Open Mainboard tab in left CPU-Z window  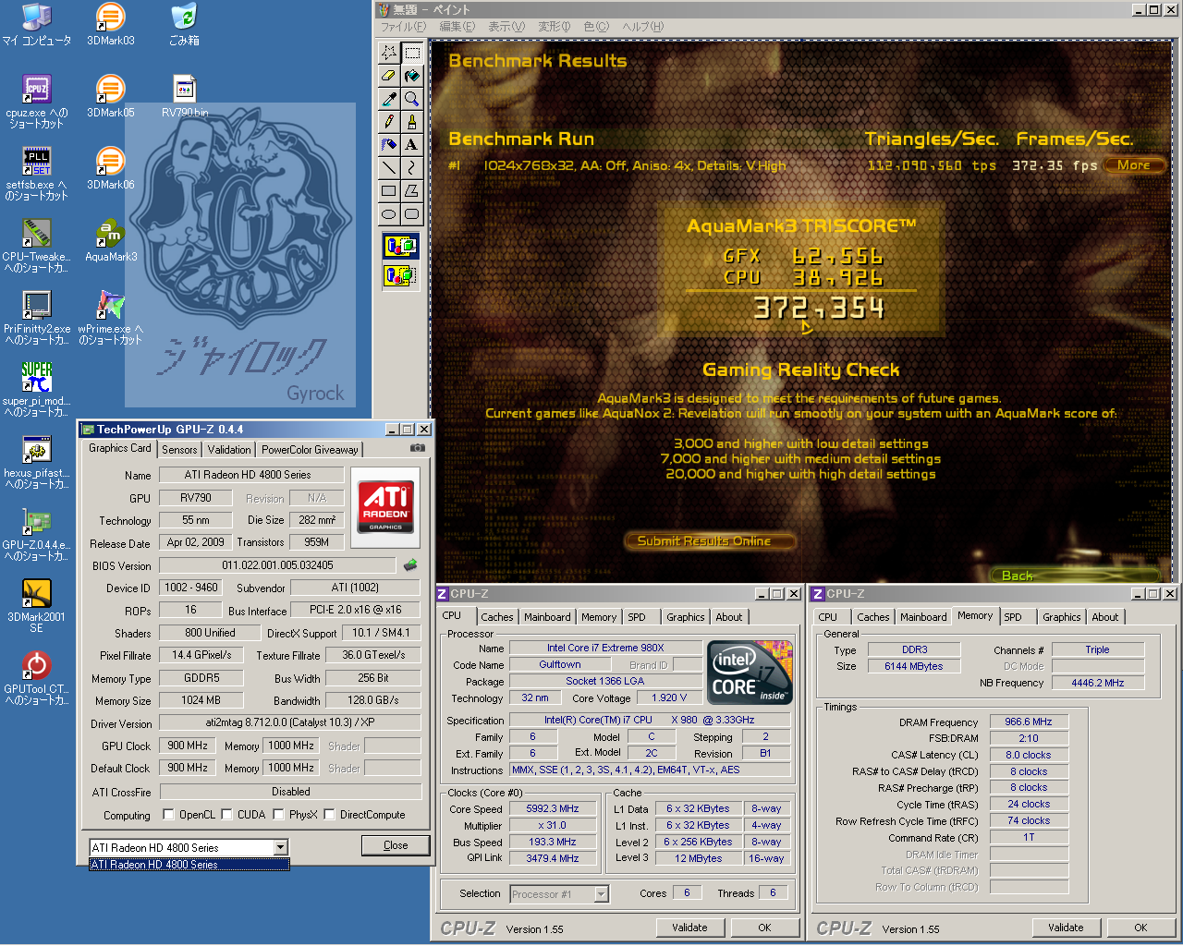(547, 617)
